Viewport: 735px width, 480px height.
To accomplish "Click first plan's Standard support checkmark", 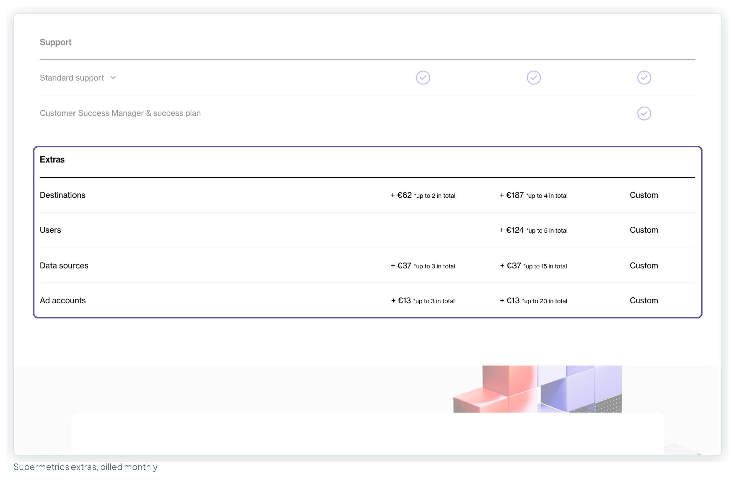I will click(423, 78).
